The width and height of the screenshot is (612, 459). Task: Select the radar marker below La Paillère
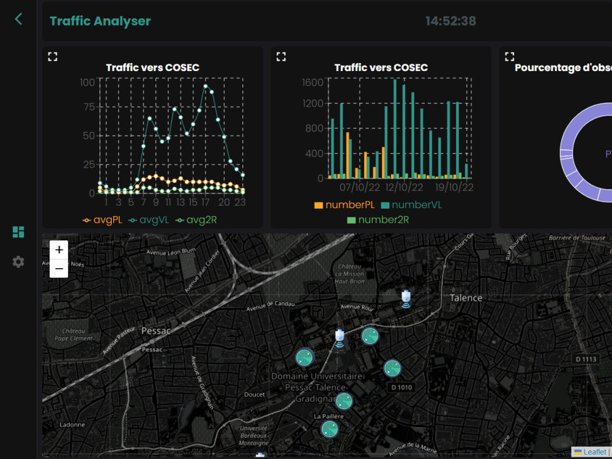pos(329,429)
